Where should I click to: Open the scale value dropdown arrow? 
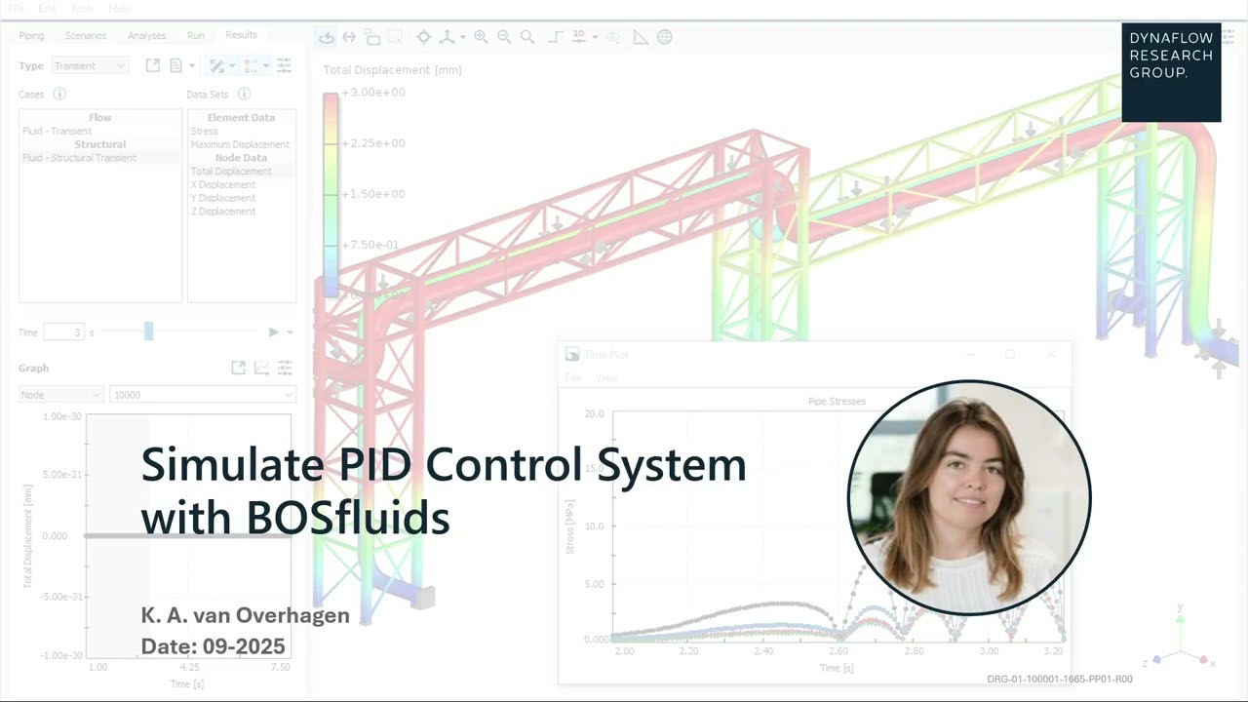pos(595,37)
